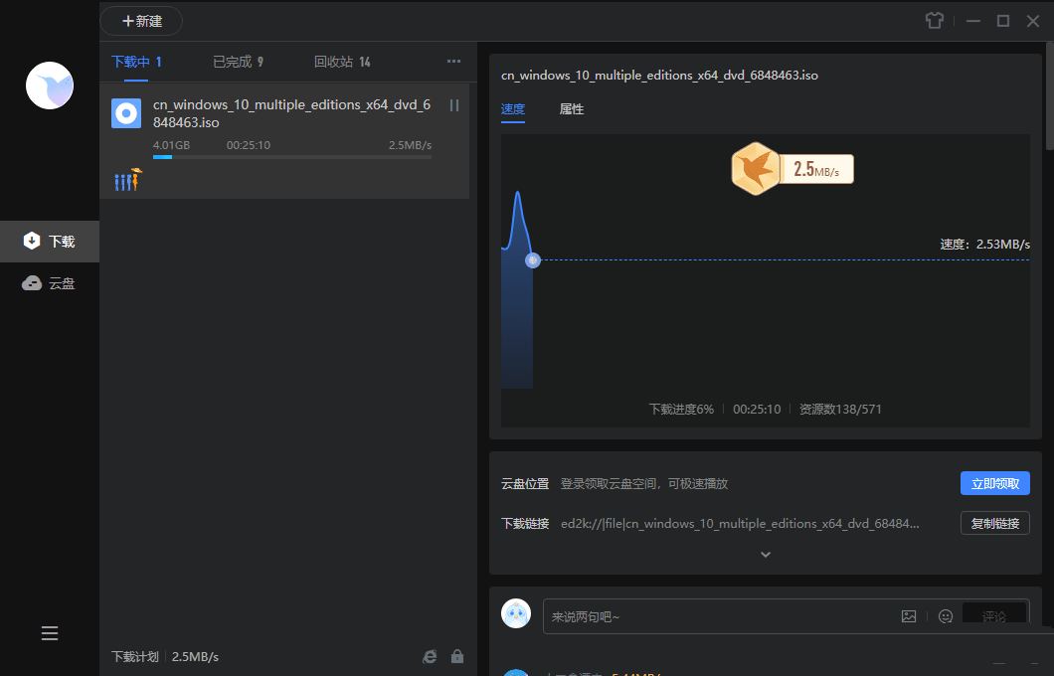This screenshot has width=1054, height=676.
Task: Insert an image in the comment box
Action: (908, 616)
